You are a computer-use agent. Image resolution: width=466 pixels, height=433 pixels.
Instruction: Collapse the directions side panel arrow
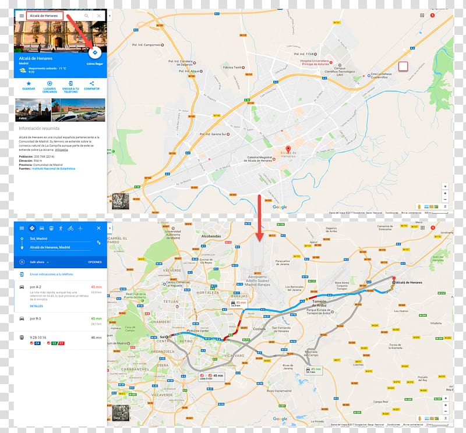[x=110, y=228]
